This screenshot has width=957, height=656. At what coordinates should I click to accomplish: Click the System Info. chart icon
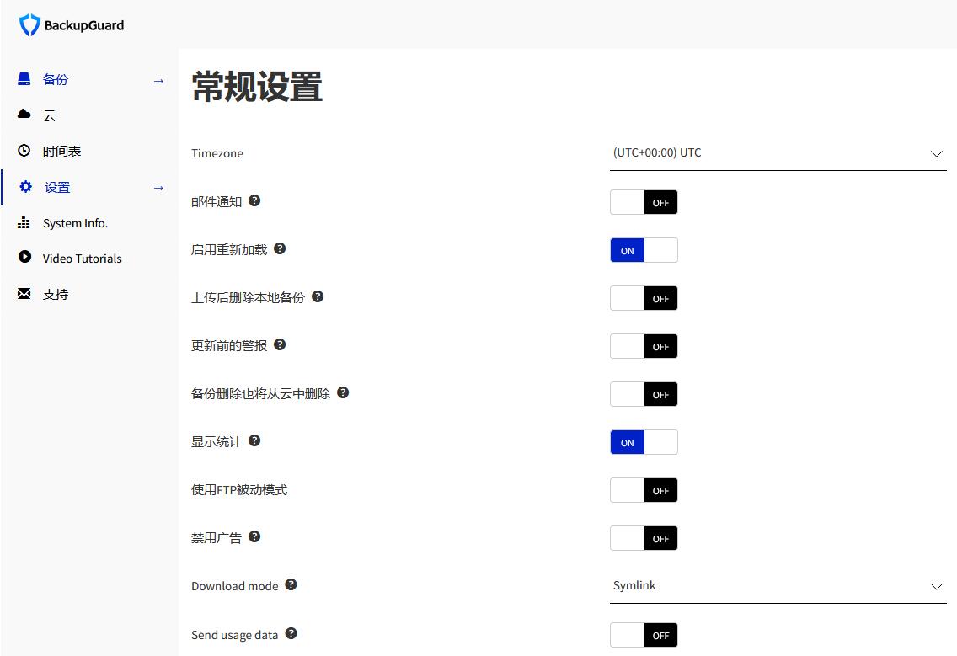(24, 223)
